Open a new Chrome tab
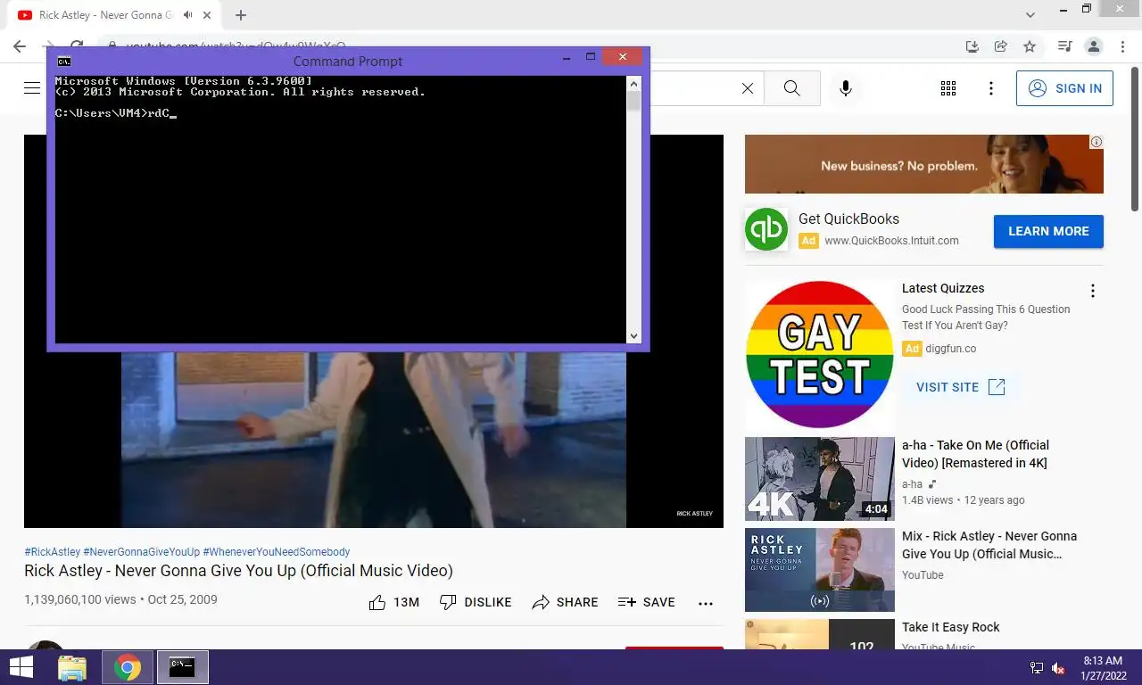 coord(240,15)
